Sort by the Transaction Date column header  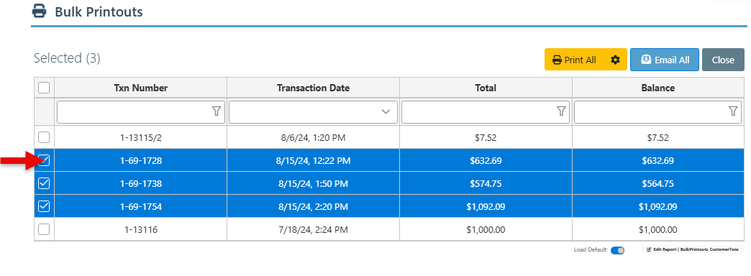pyautogui.click(x=313, y=88)
